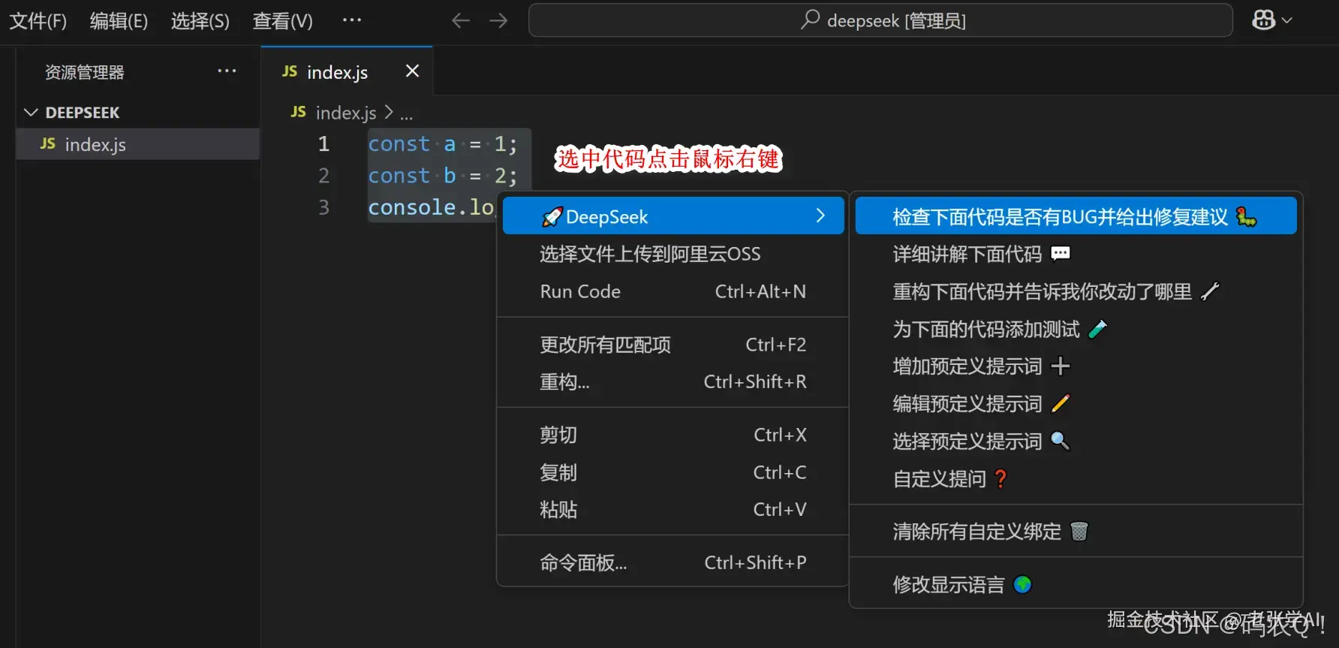
Task: Open explorer panel more actions ellipsis
Action: (x=227, y=71)
